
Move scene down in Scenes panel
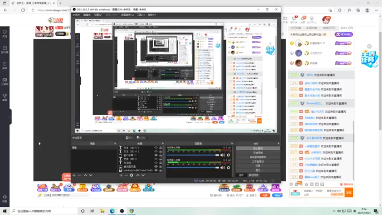pyautogui.click(x=91, y=175)
